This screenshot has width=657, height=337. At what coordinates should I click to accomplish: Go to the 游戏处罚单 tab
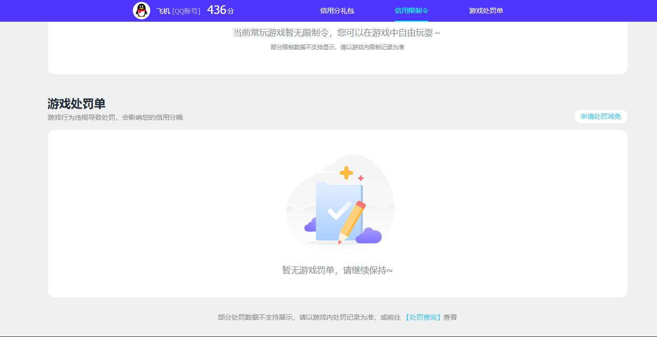coord(486,11)
